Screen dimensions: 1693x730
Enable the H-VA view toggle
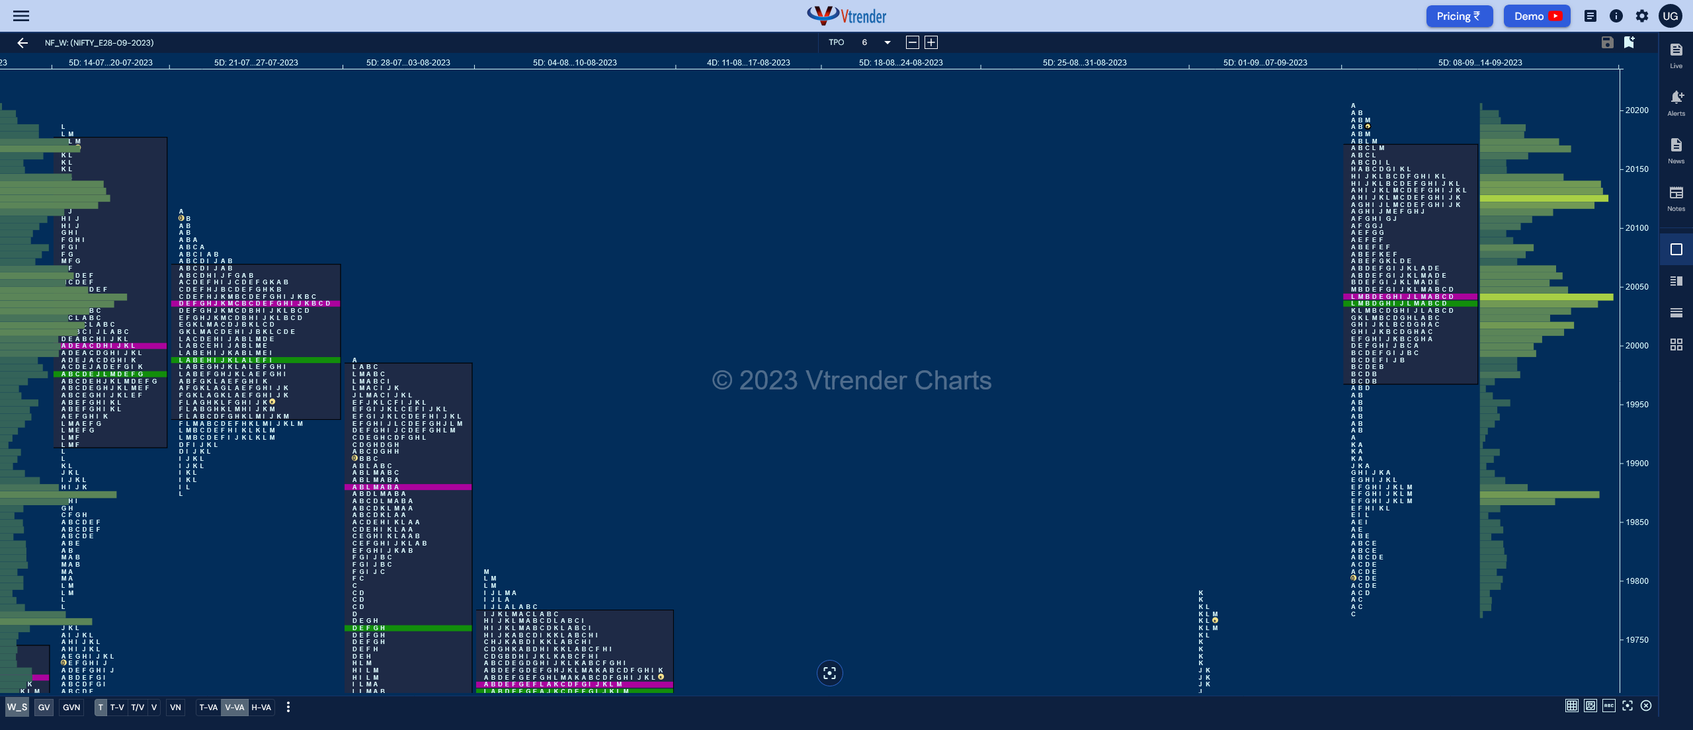pos(263,706)
